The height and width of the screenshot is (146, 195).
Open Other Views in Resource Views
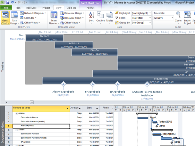[x=70, y=23]
